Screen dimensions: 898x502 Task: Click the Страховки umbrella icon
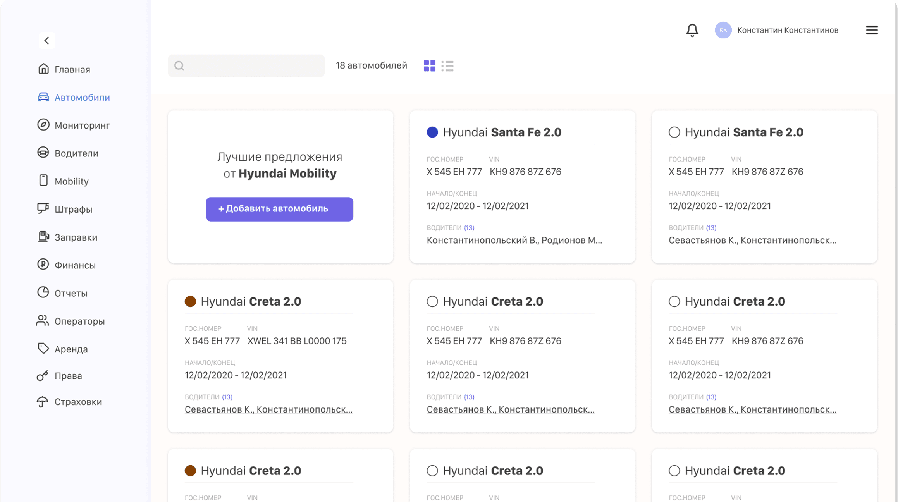(x=43, y=402)
